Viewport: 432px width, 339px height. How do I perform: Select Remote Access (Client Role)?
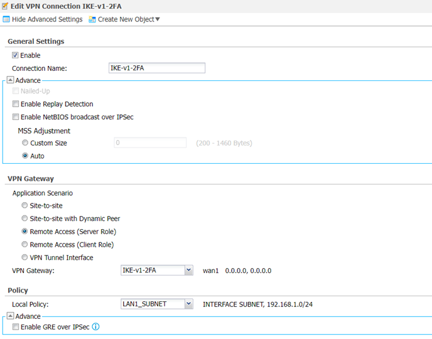25,244
